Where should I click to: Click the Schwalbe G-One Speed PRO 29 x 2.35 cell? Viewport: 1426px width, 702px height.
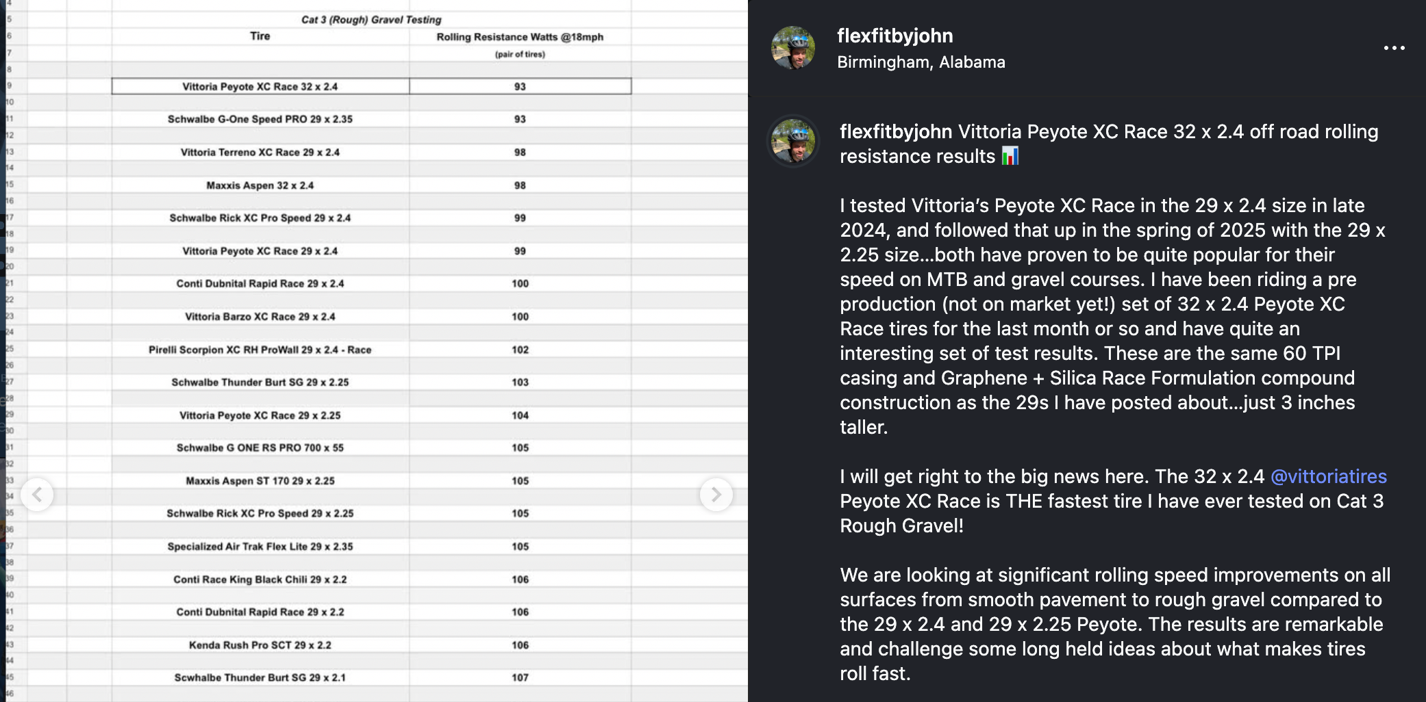(260, 119)
